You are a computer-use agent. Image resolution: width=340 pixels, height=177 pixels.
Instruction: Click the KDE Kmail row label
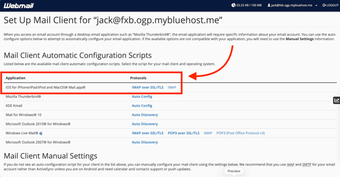click(x=14, y=106)
